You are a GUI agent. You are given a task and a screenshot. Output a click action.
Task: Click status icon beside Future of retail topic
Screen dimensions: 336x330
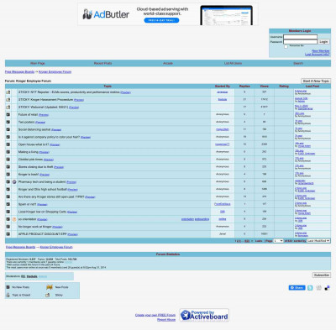[8, 114]
